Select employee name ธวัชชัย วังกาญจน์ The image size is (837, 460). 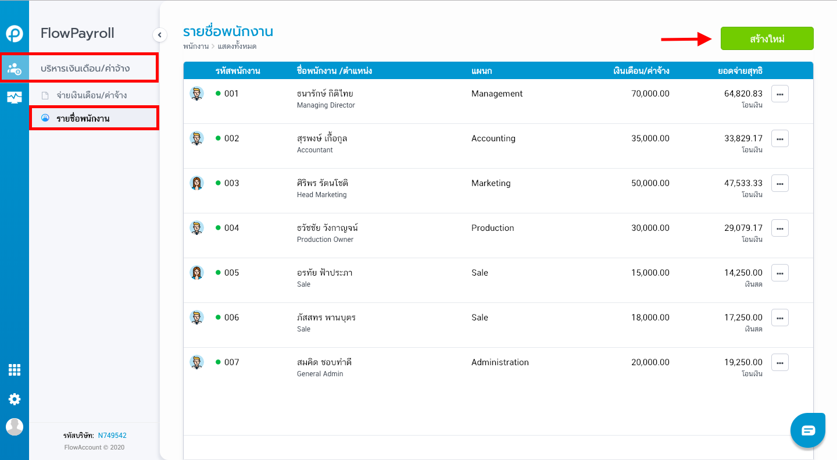tap(327, 228)
